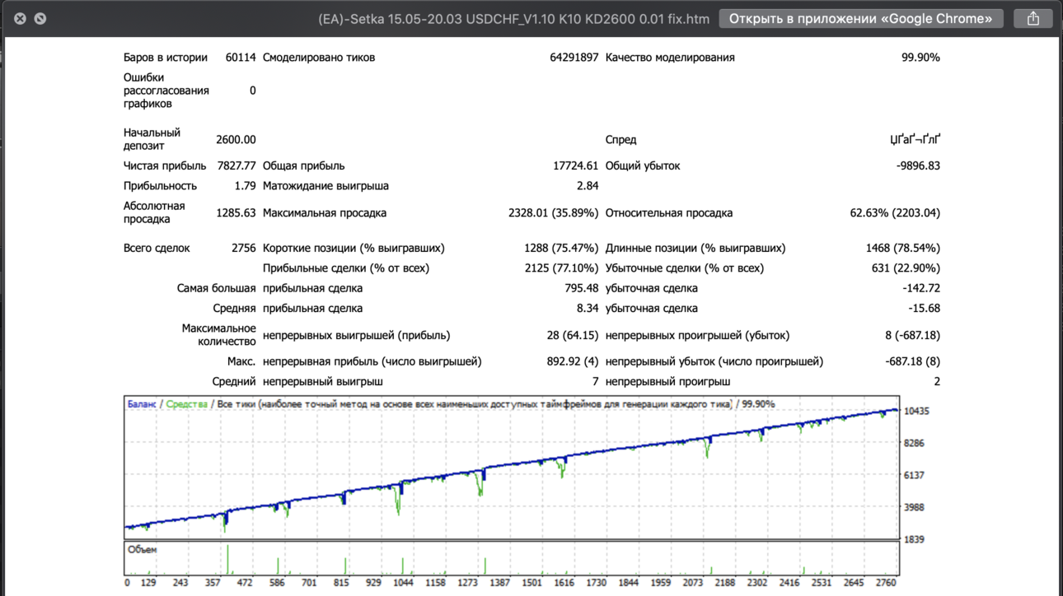This screenshot has width=1063, height=596.
Task: Click the full screen button beside close
Action: [x=40, y=18]
